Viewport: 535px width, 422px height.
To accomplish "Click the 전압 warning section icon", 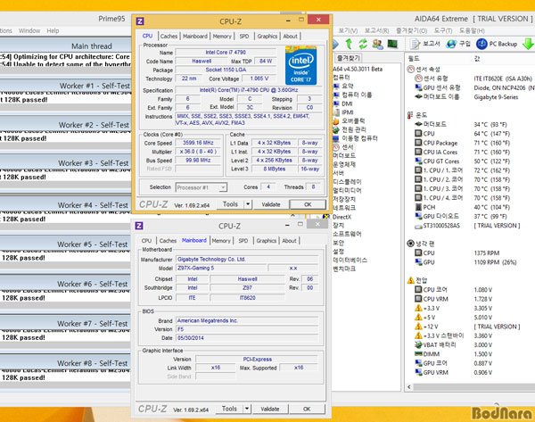I will click(411, 280).
